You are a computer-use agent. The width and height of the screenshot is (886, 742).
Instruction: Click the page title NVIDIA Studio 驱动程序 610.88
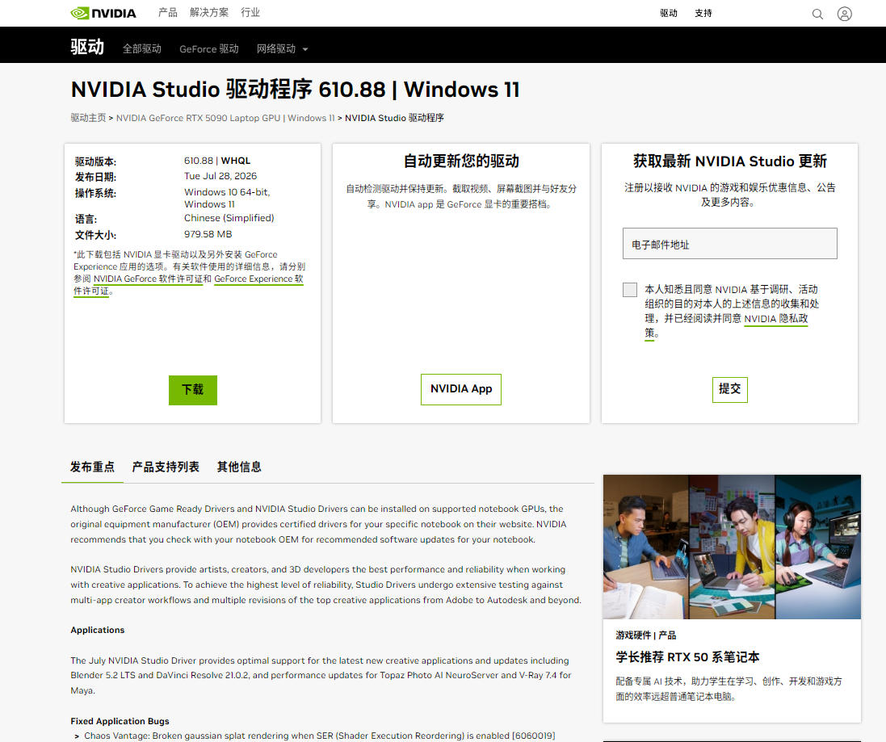(x=295, y=90)
